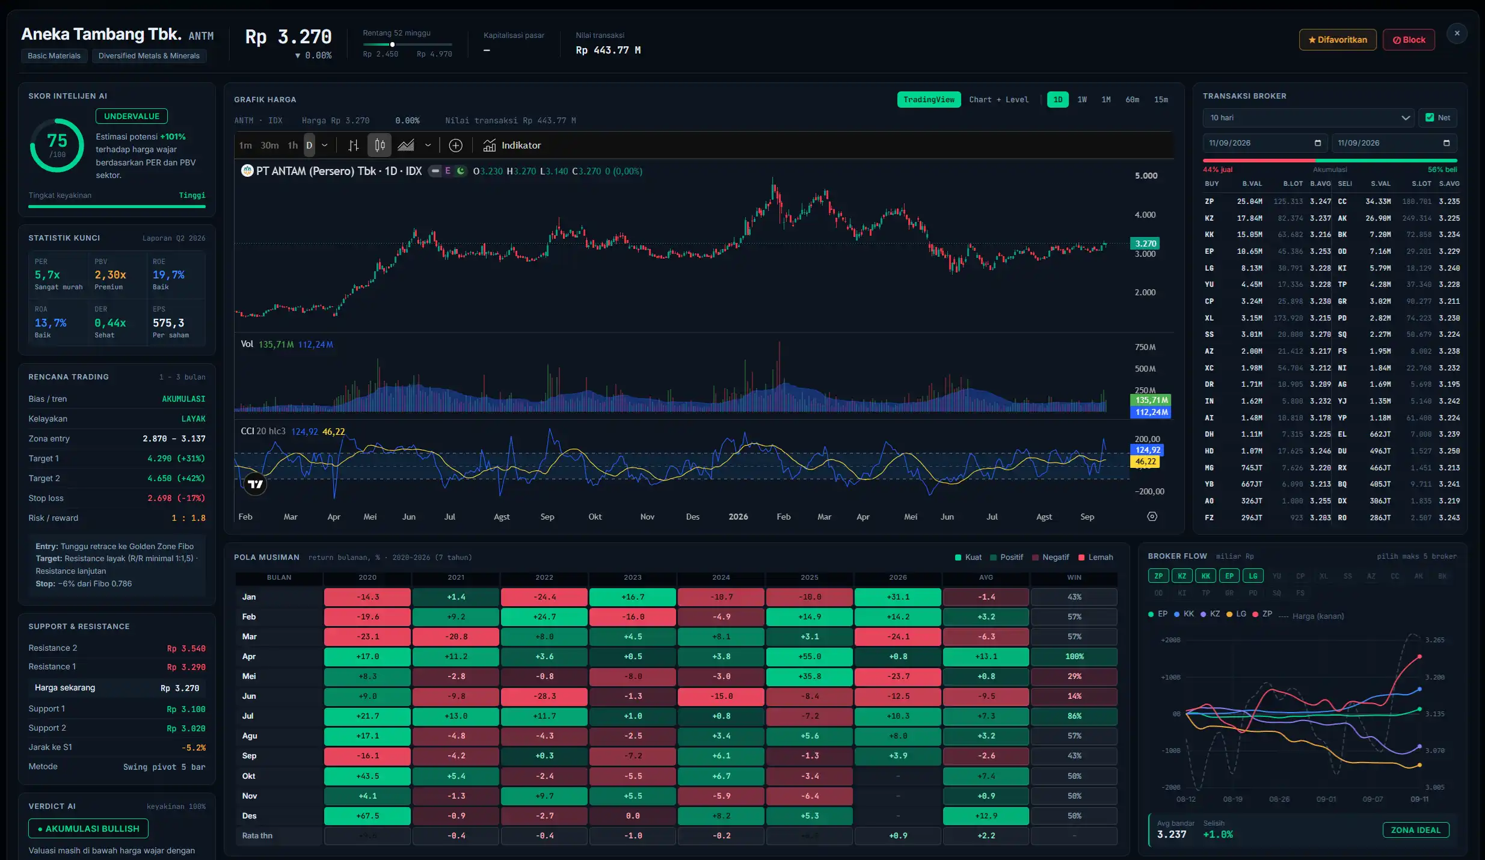Choose the 30m interval in chart toolbar
The image size is (1485, 860).
pos(269,146)
